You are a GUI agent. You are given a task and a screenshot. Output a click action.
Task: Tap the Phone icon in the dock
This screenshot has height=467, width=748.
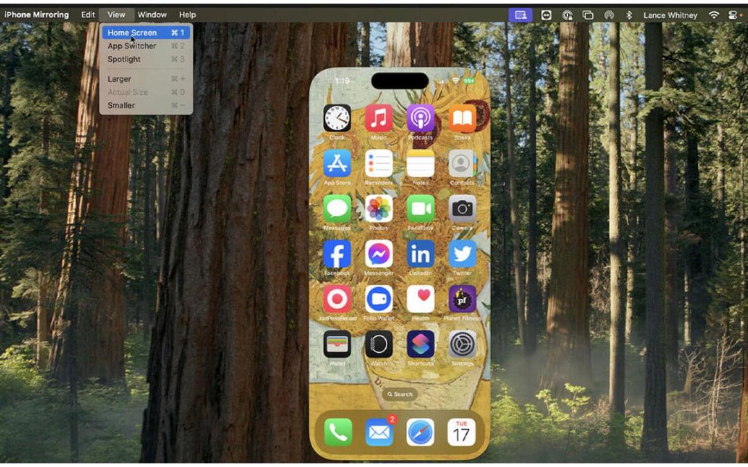tap(338, 432)
